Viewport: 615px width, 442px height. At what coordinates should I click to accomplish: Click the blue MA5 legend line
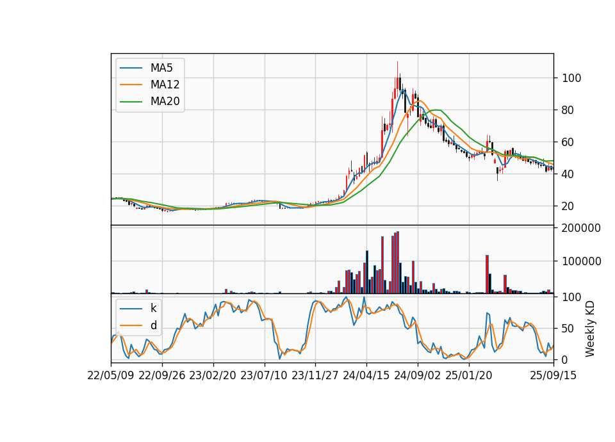coord(131,68)
